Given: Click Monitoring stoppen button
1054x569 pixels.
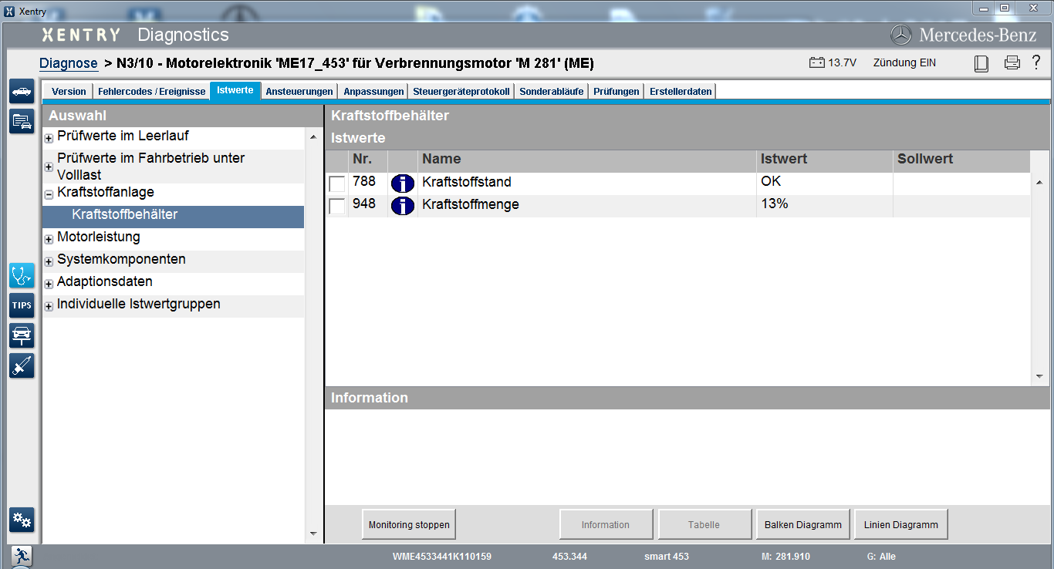Looking at the screenshot, I should click(x=409, y=524).
